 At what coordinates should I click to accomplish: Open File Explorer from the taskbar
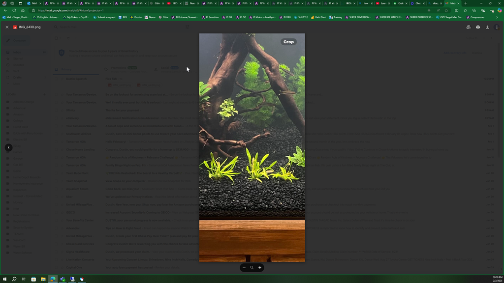(x=43, y=279)
